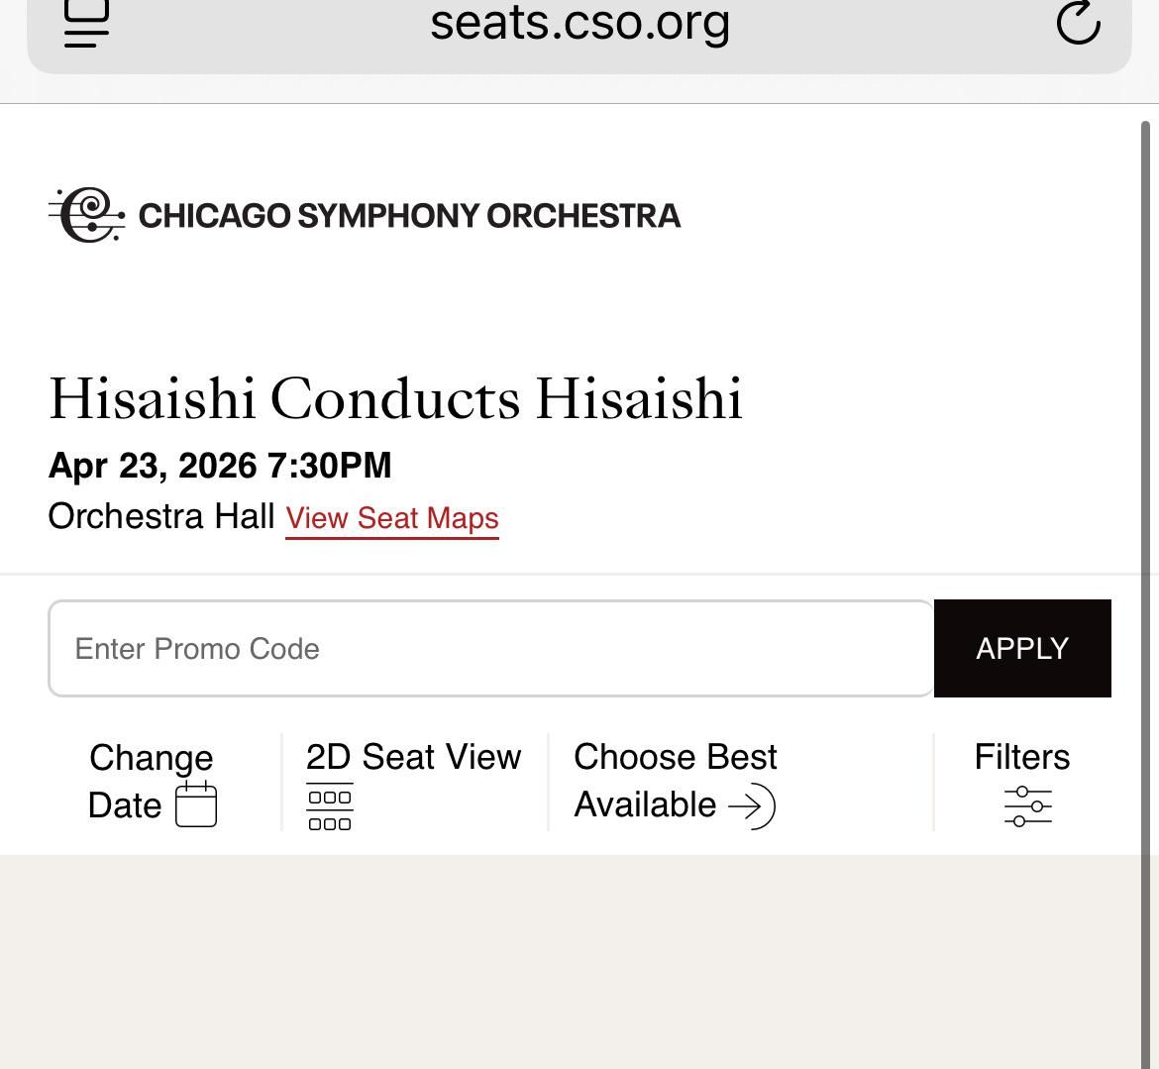Screen dimensions: 1159x1069
Task: Click the Hisaishi Conducts Hisaishi title
Action: 395,398
